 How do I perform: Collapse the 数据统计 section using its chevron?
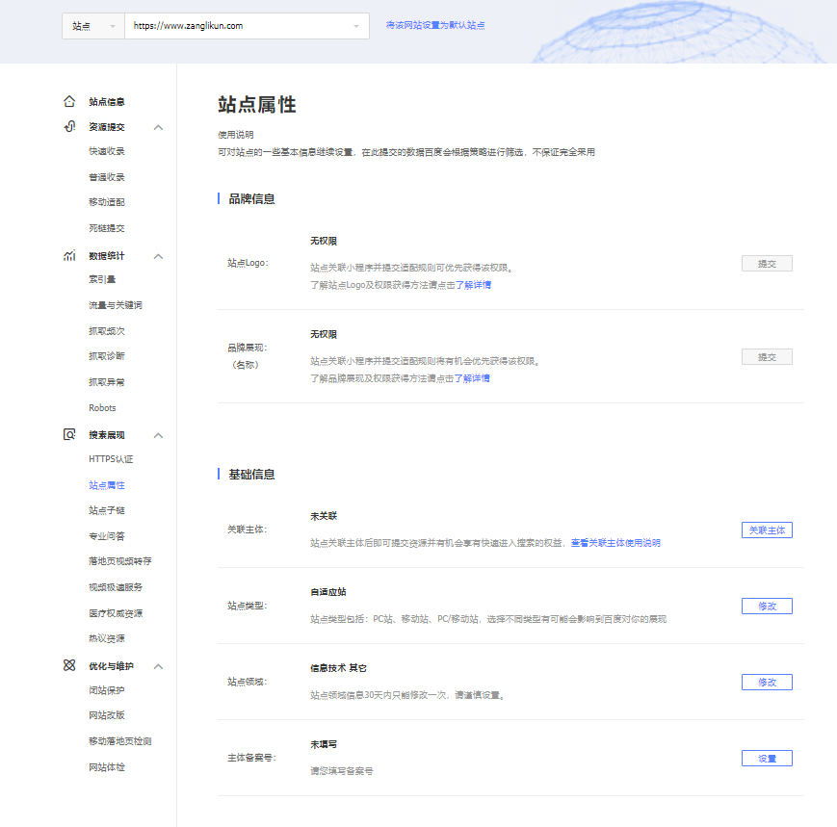[159, 256]
